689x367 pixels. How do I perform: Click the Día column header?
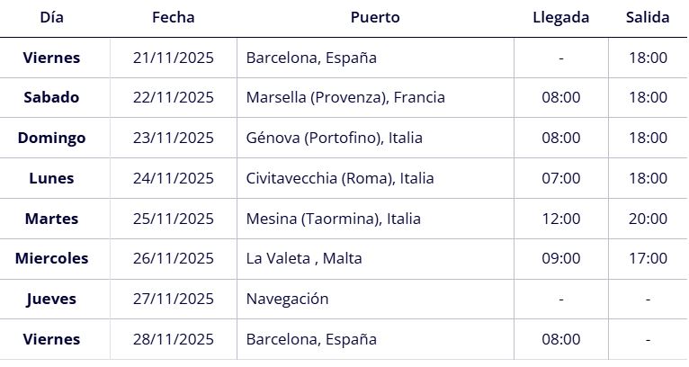[x=51, y=17]
